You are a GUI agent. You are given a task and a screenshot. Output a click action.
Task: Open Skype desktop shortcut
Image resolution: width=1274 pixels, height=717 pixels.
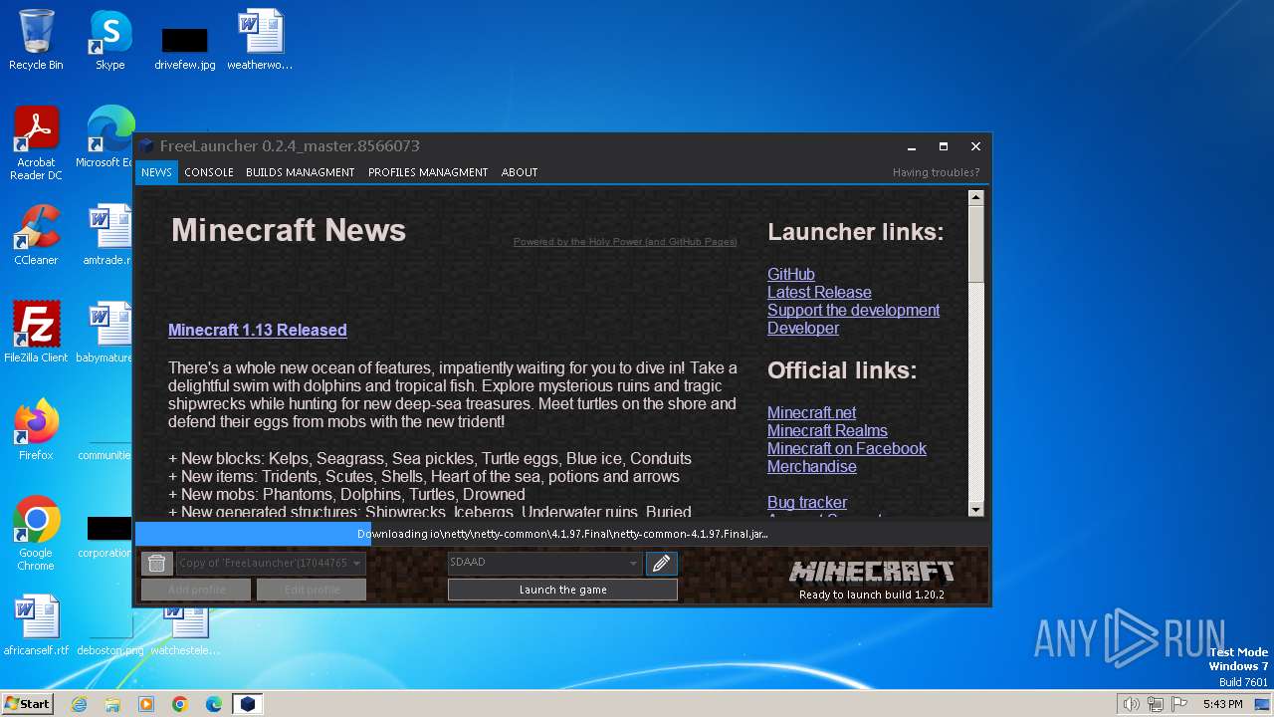point(110,40)
